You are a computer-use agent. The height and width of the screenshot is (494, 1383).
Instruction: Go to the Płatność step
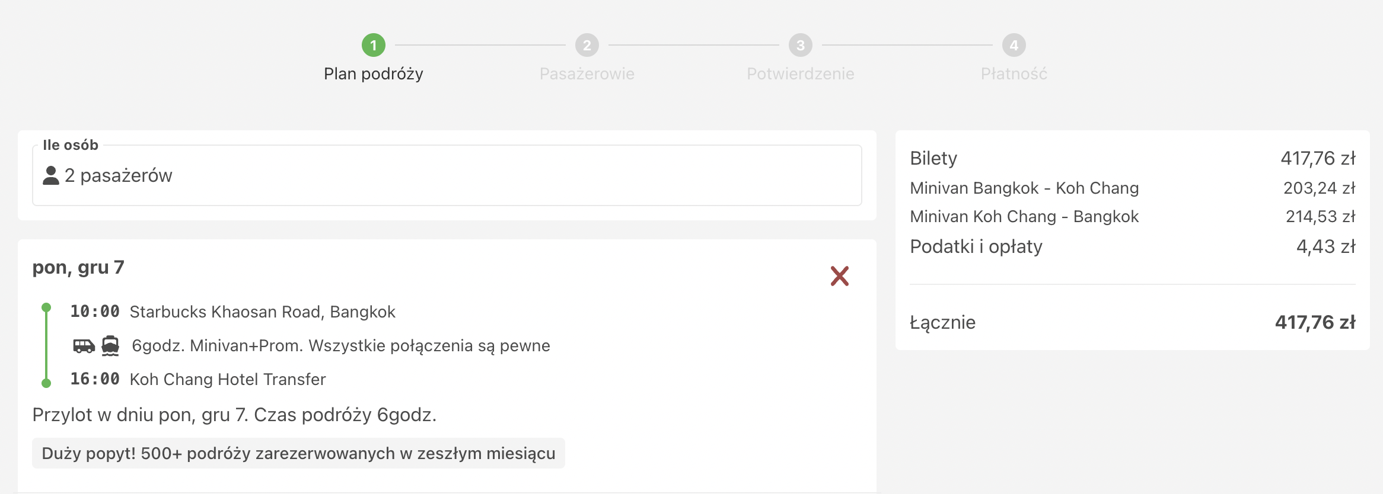click(1014, 73)
